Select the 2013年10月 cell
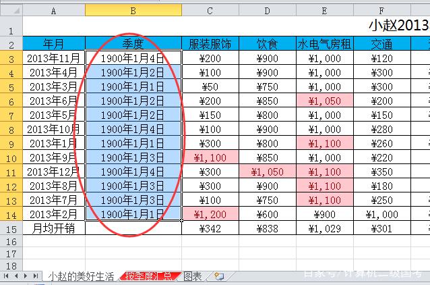Image resolution: width=430 pixels, height=285 pixels. tap(54, 128)
